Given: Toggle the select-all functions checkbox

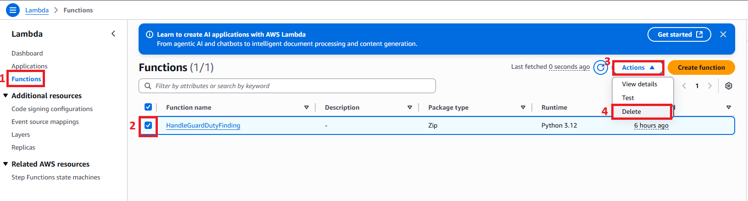Looking at the screenshot, I should click(x=148, y=107).
